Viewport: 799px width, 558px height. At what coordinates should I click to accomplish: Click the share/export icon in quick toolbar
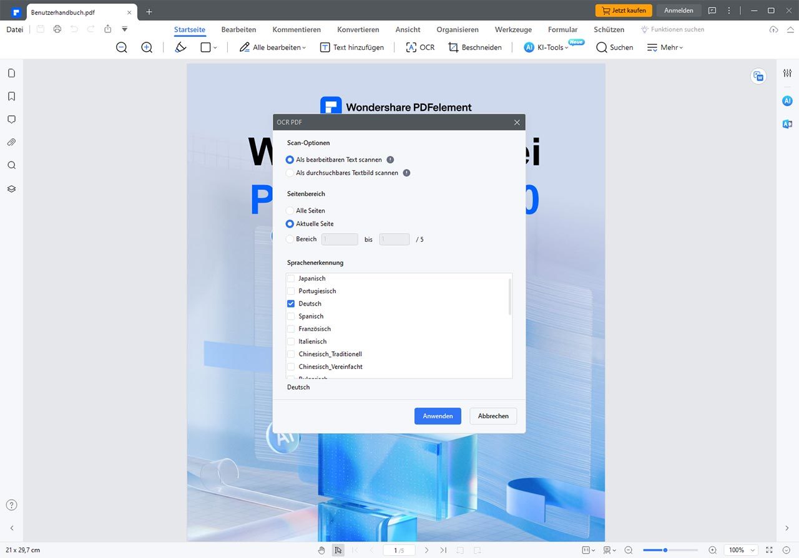click(108, 29)
